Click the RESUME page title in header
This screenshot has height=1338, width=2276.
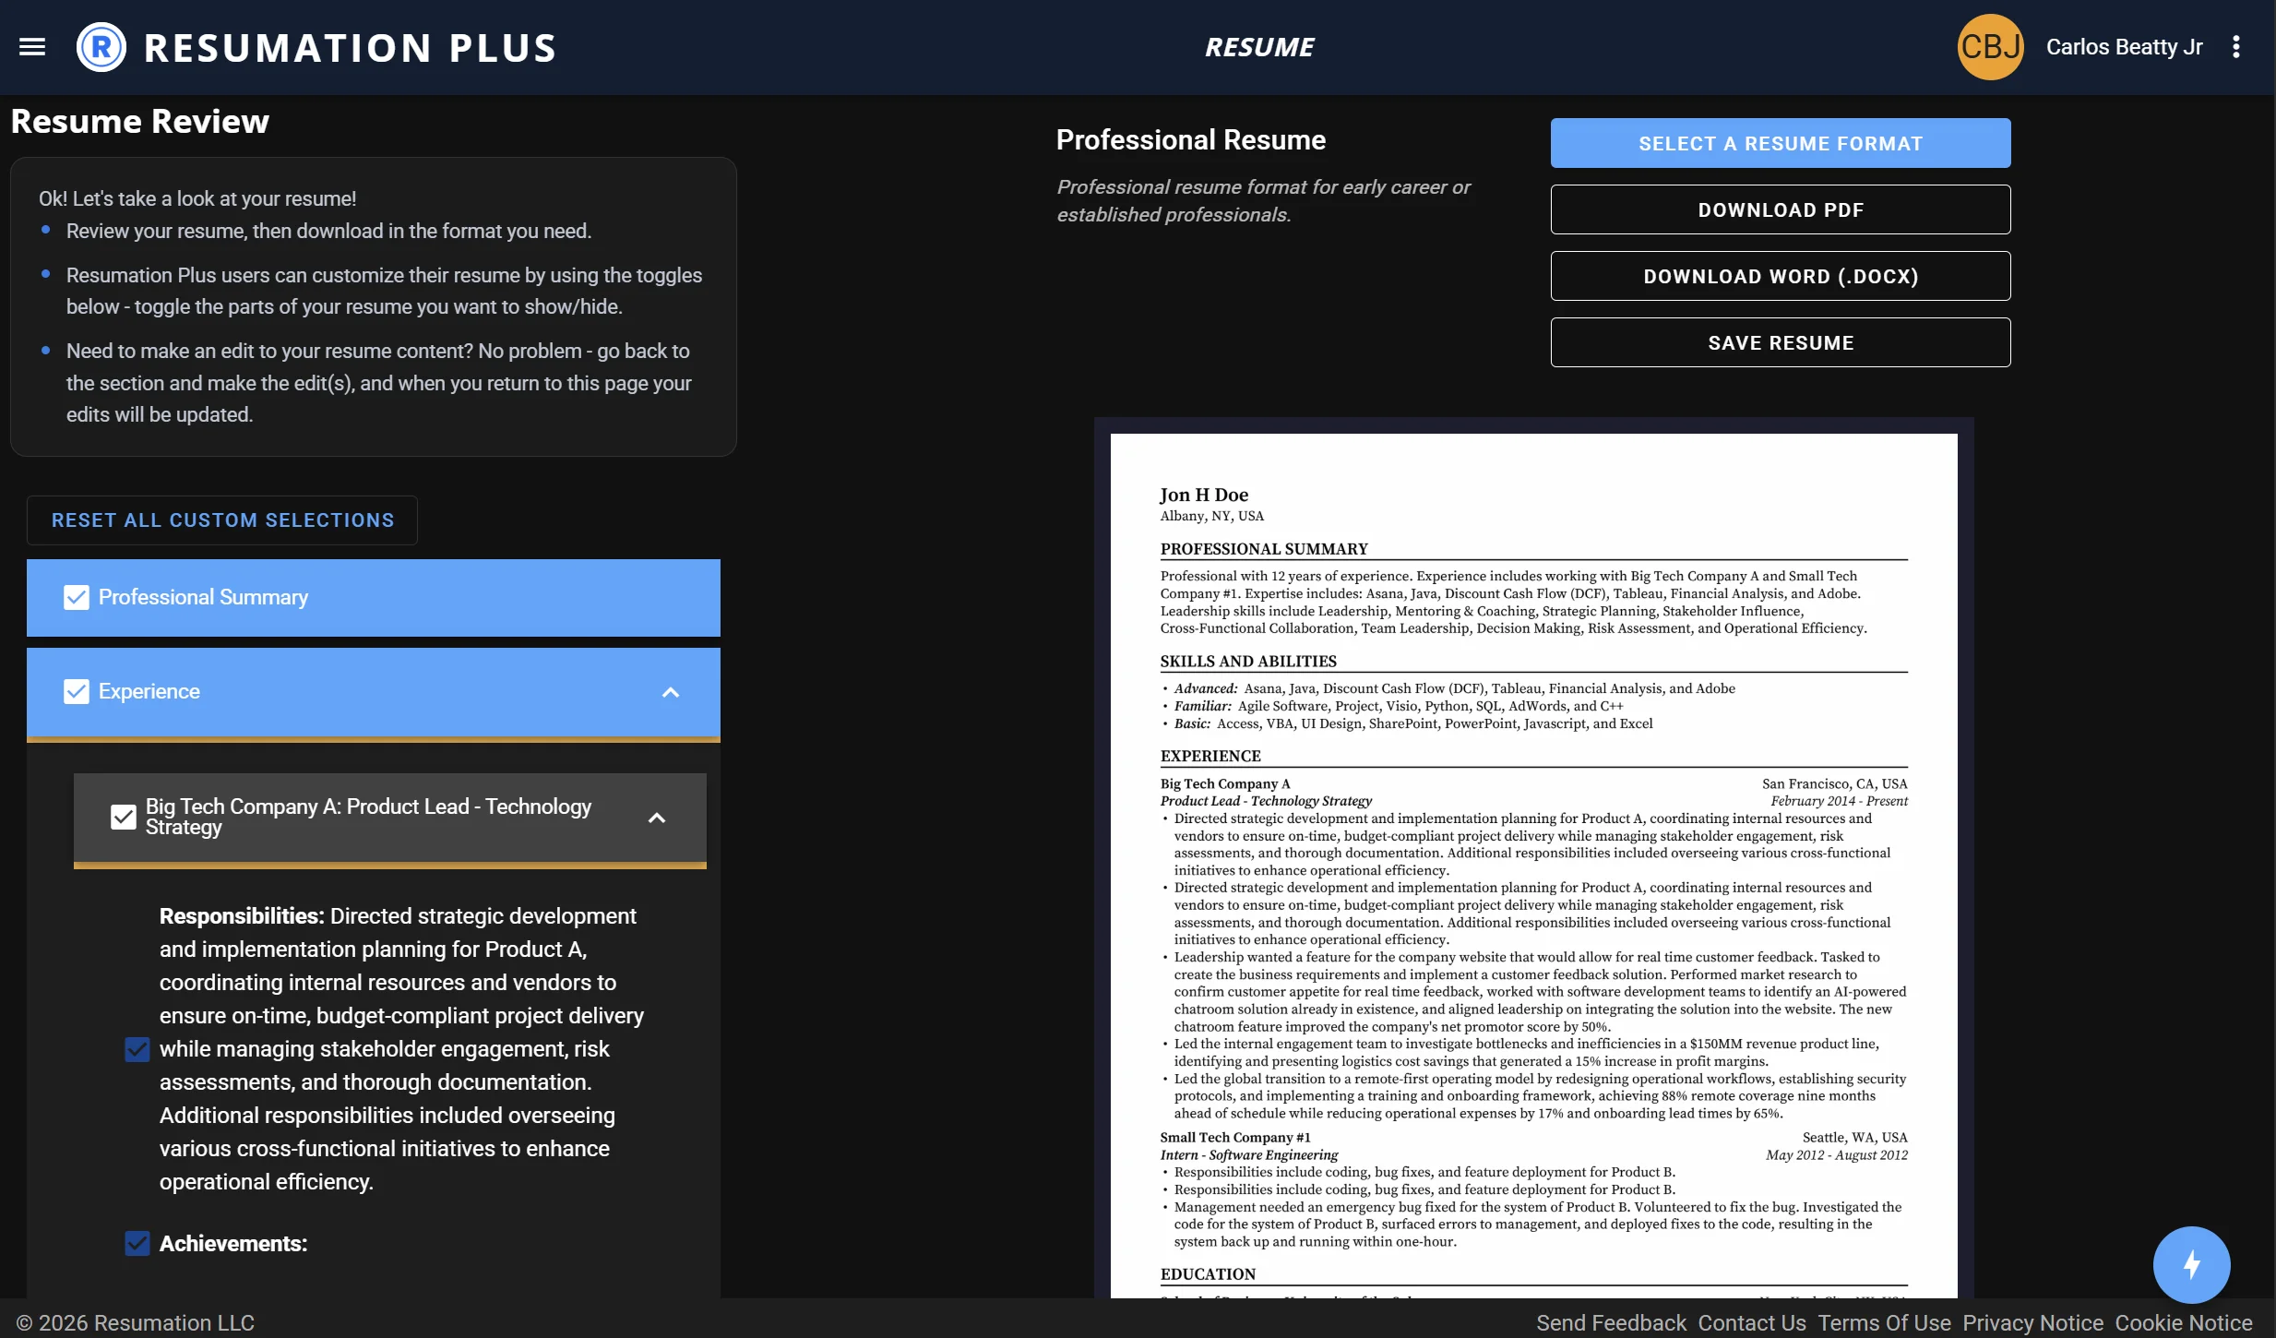click(1259, 47)
